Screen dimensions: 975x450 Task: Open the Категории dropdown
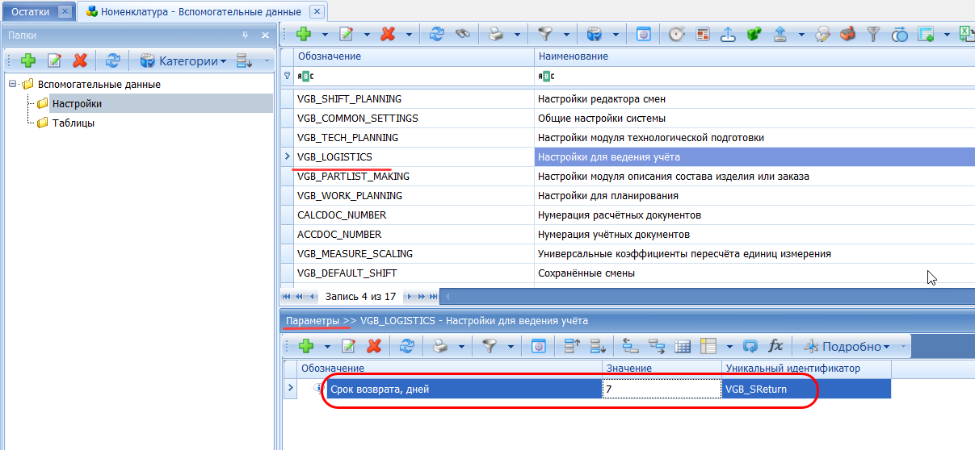coord(183,60)
